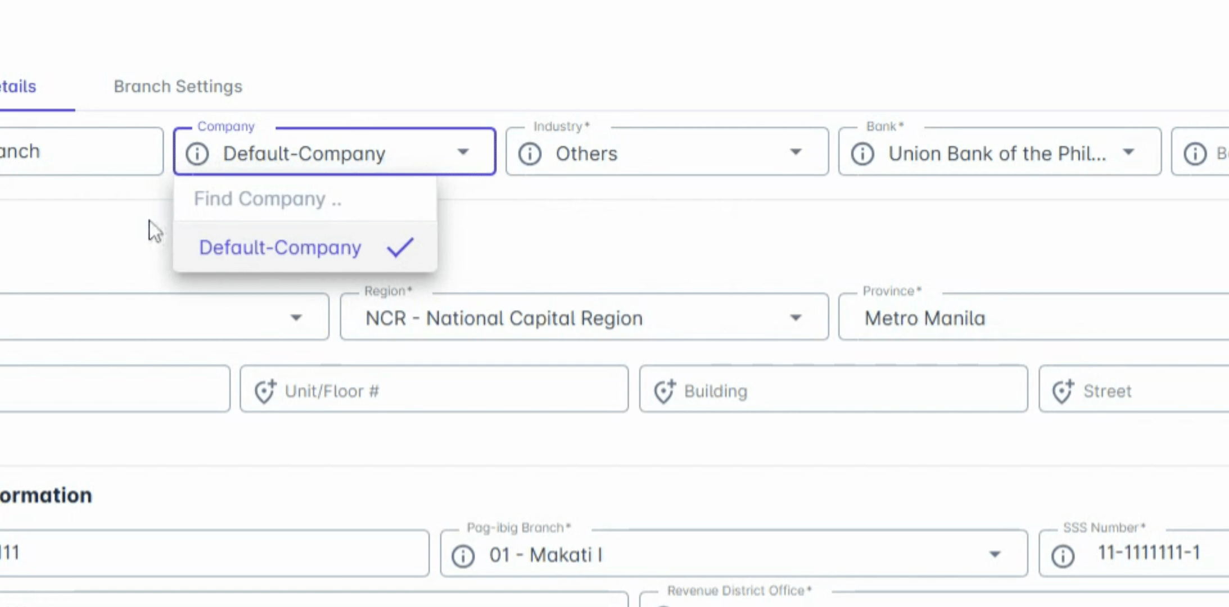
Task: Open the Bank dropdown arrow
Action: coord(1128,152)
